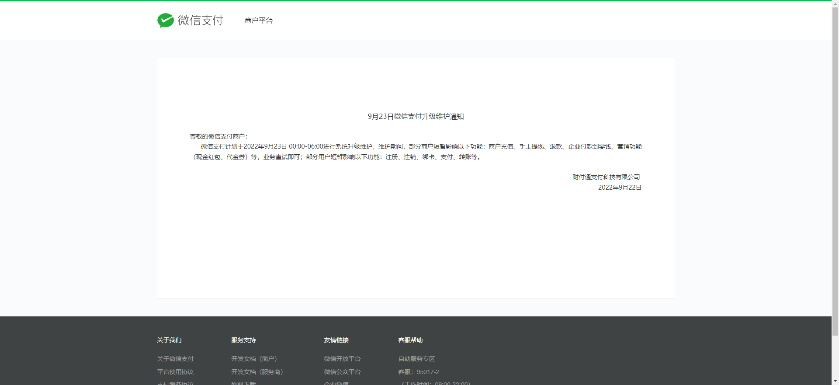Image resolution: width=839 pixels, height=385 pixels.
Task: Click the 客服帮助 footer heading
Action: [x=410, y=340]
